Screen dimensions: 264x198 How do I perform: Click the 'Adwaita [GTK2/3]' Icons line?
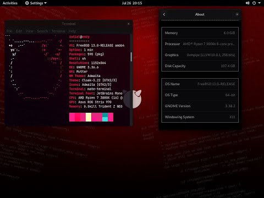pos(90,85)
